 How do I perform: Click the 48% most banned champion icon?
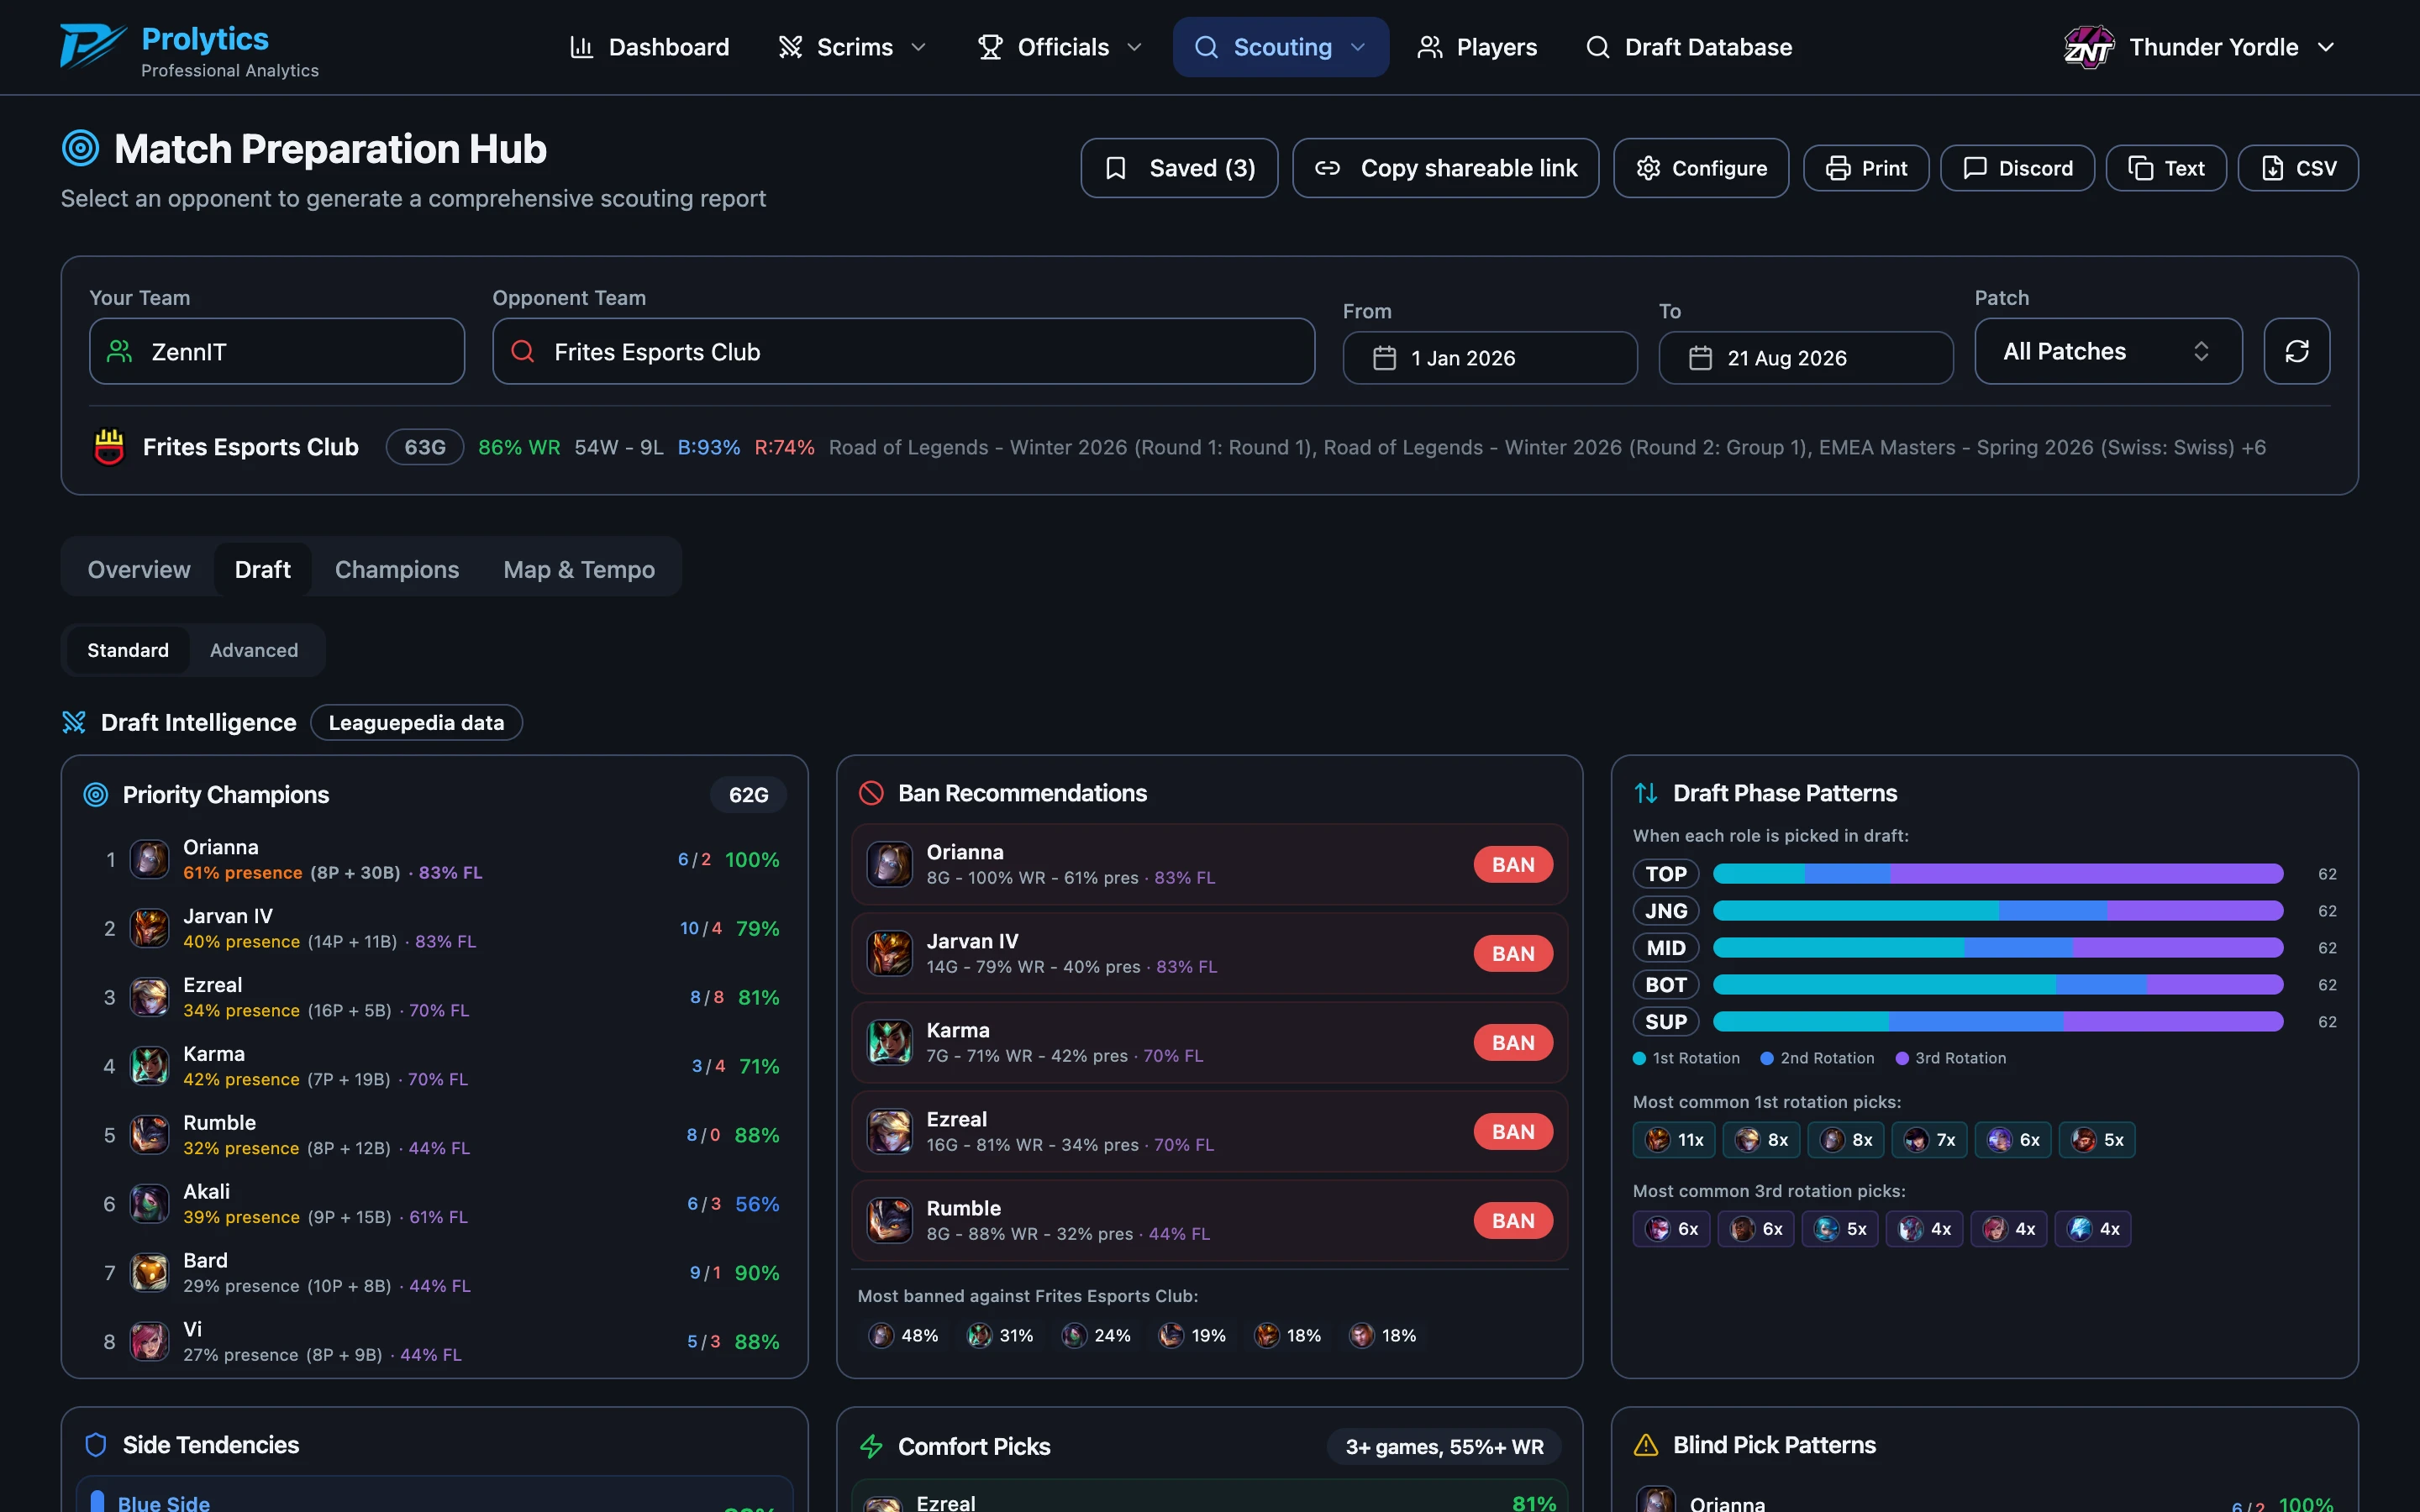click(881, 1335)
